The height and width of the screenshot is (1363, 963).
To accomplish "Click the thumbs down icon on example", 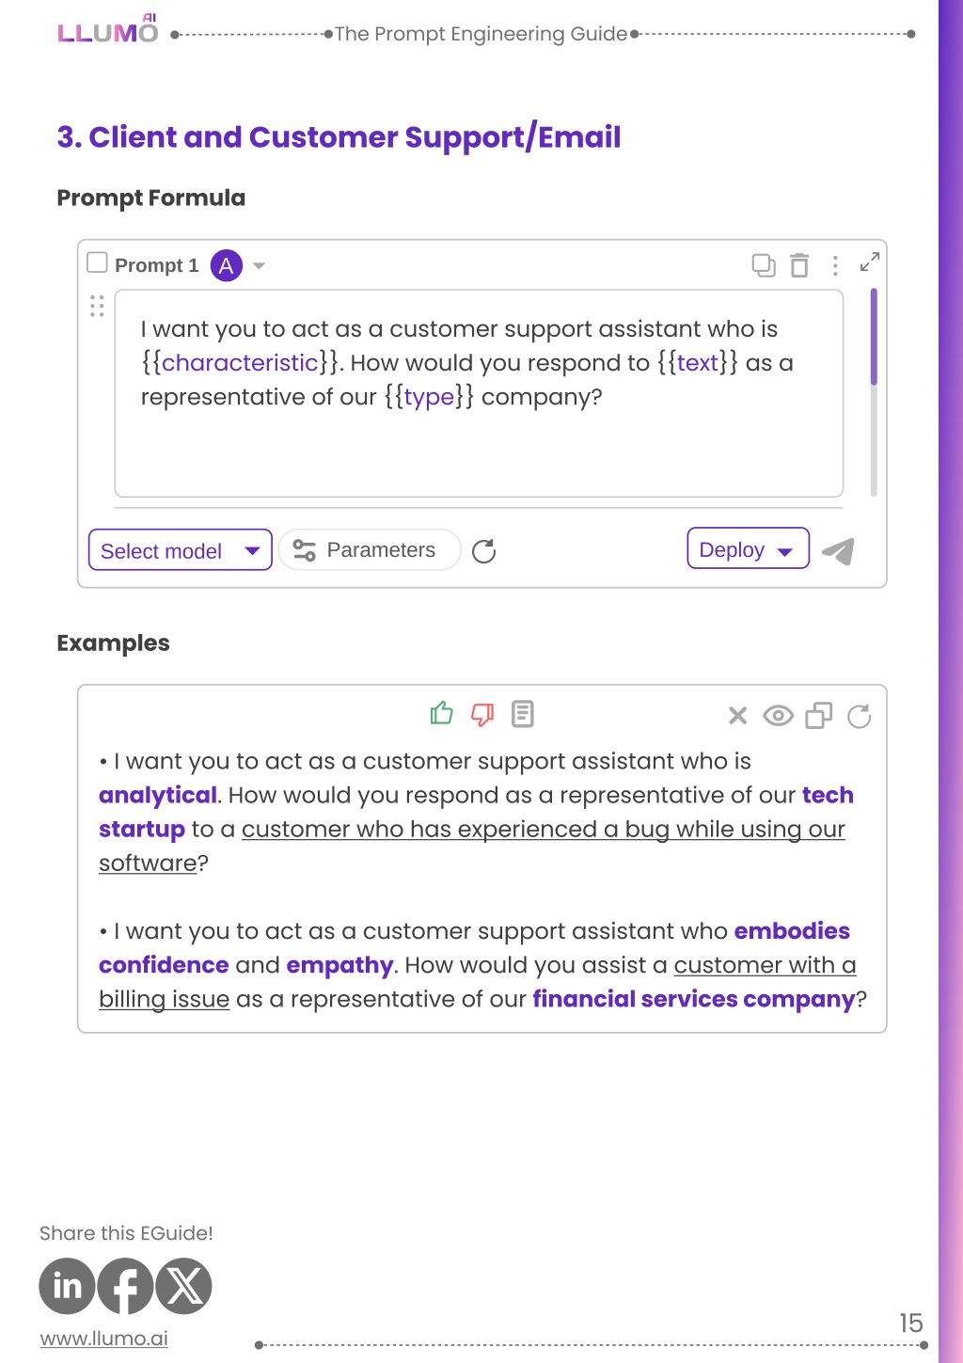I will pos(482,715).
